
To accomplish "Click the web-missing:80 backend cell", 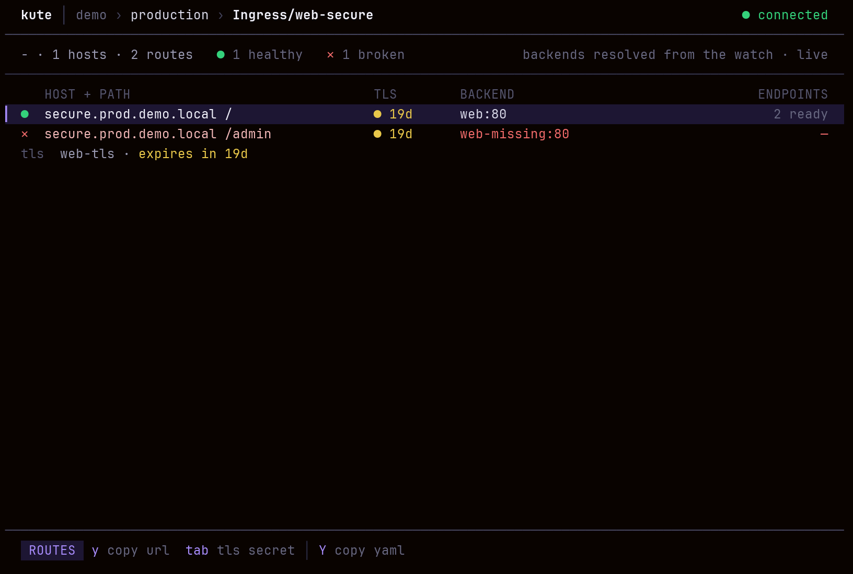I will pos(514,134).
